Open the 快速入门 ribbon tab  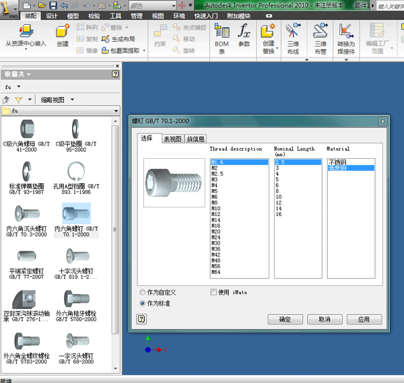tap(206, 16)
